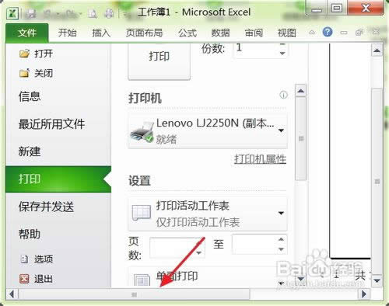
Task: Click the Lenovo printer icon with green check
Action: tap(142, 131)
